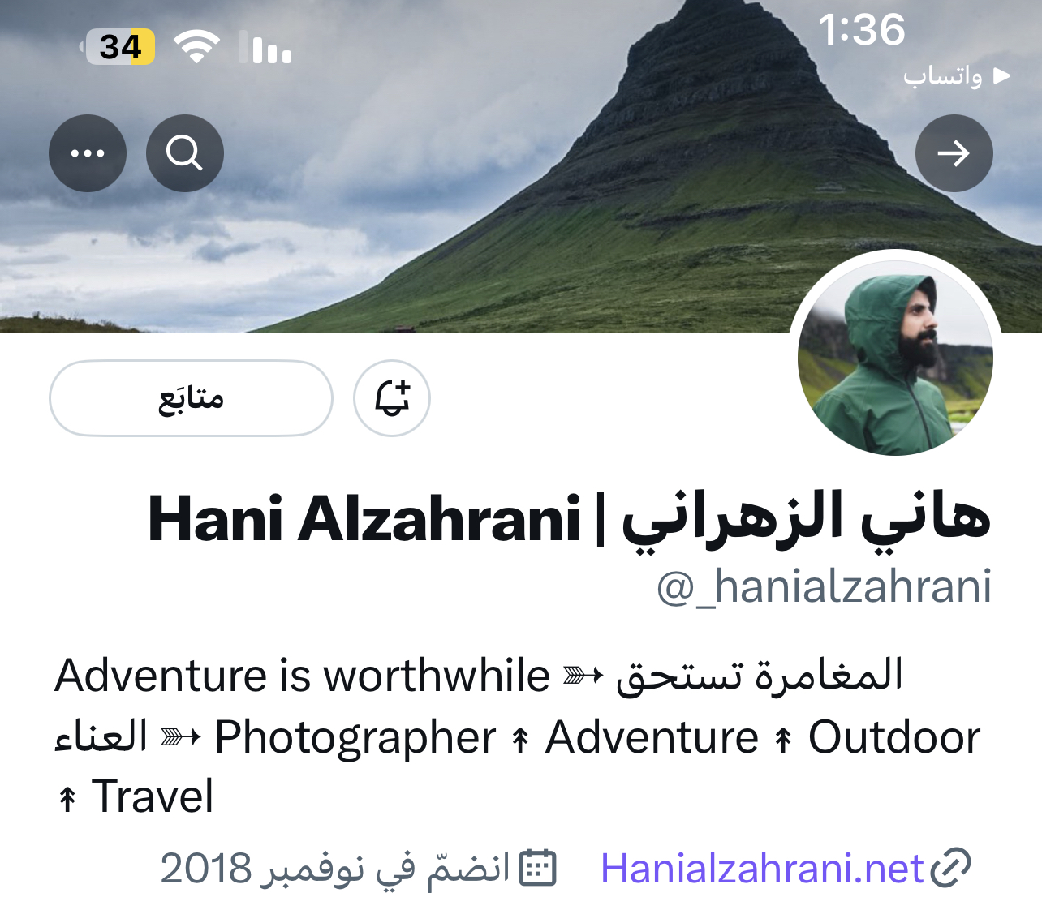Tap the 1:36 clock in status bar
The width and height of the screenshot is (1042, 923).
861,30
